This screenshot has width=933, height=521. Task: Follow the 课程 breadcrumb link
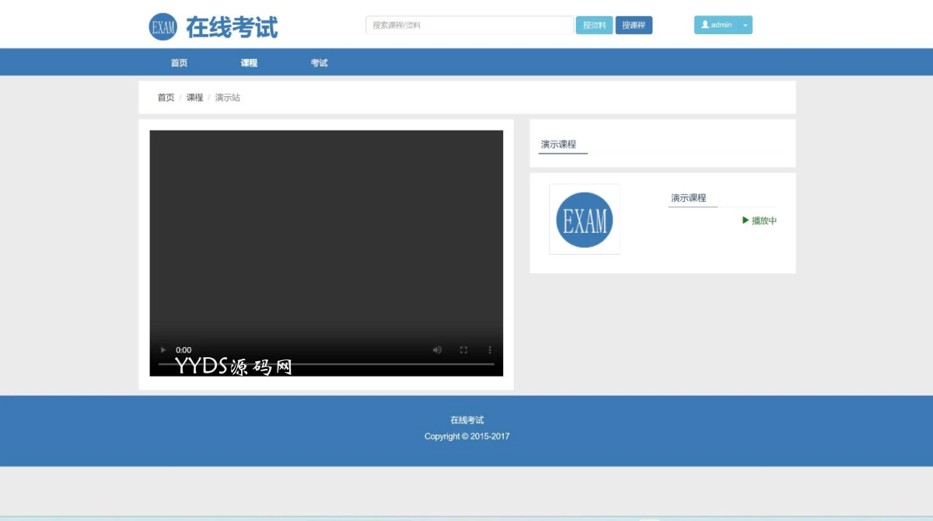tap(194, 98)
